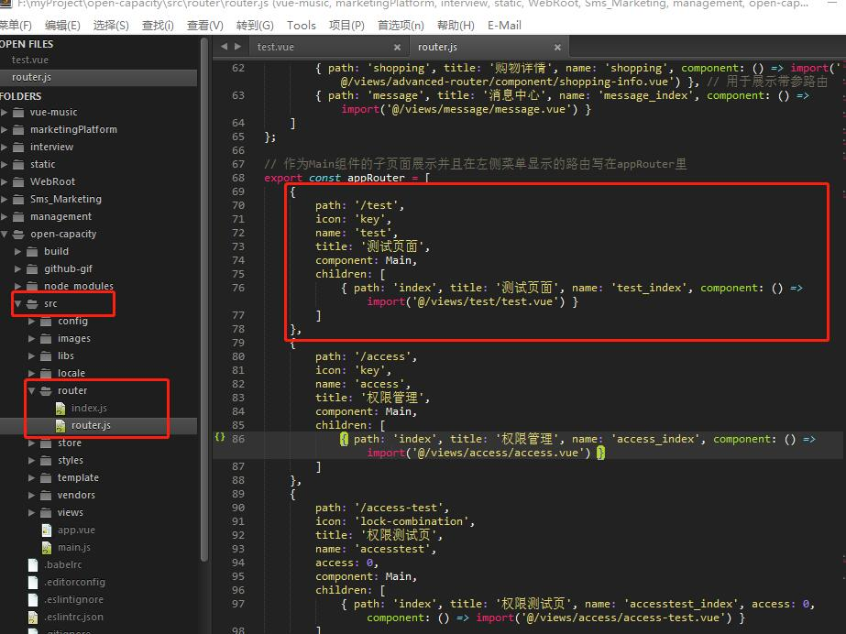Open the 项目(P) menu

346,26
